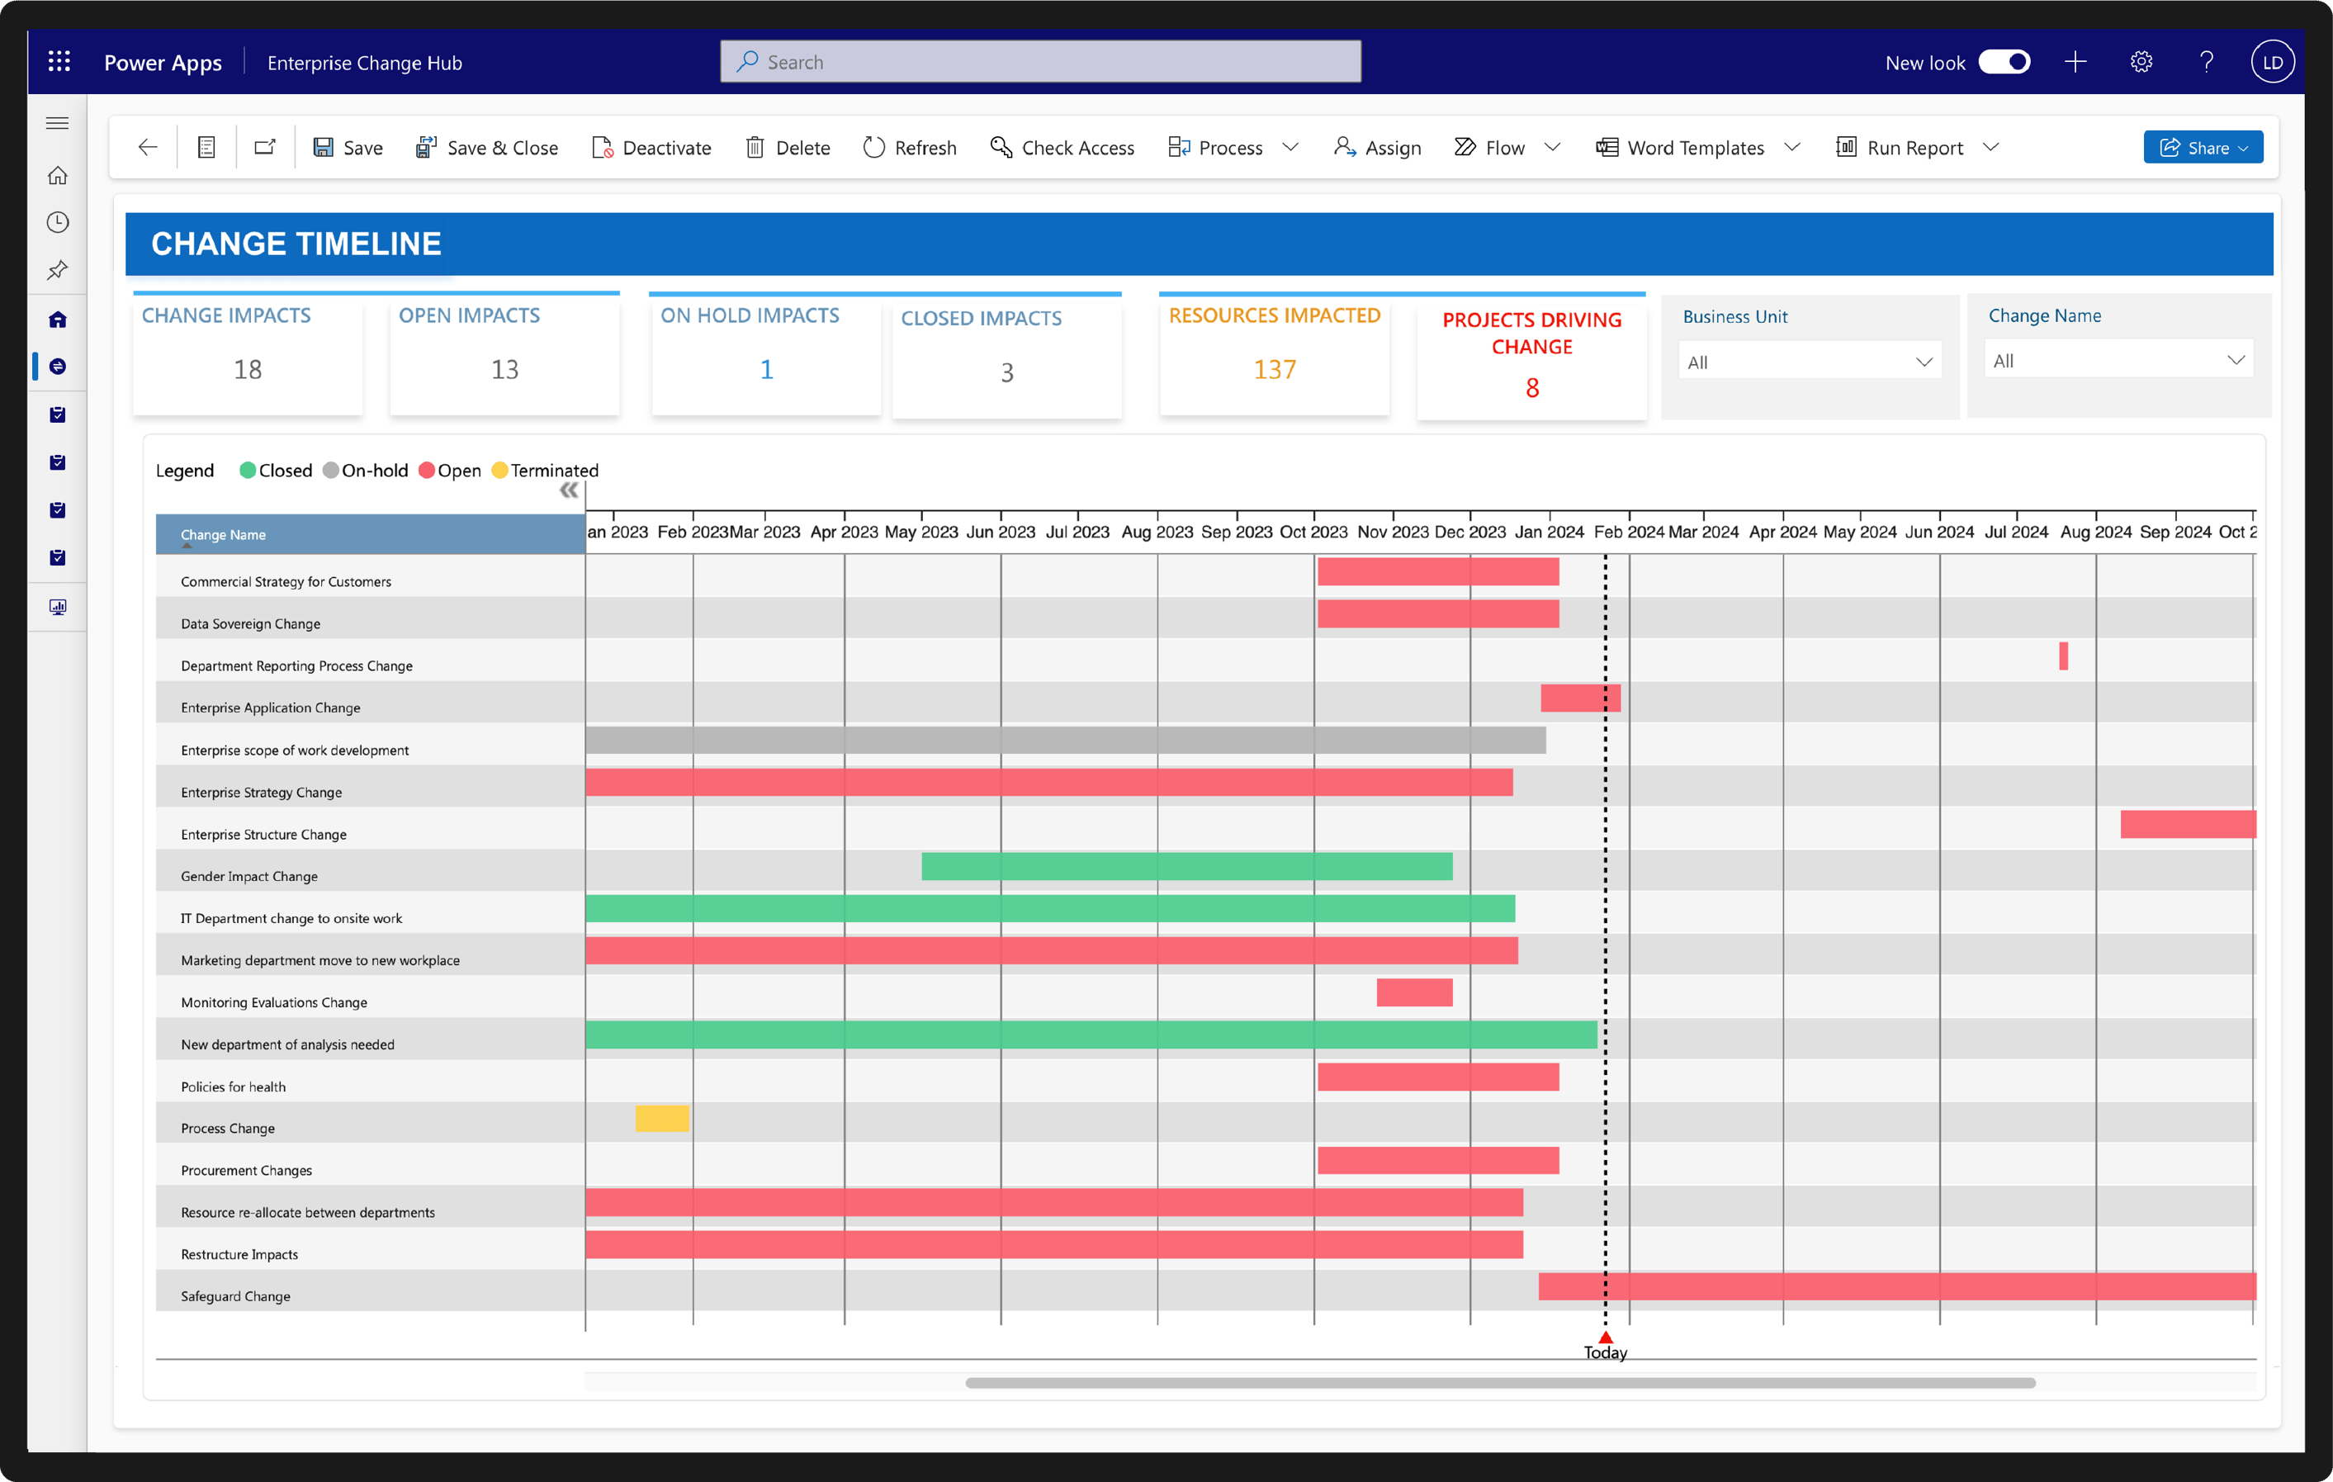Click the Save & Close button
Screen dimensions: 2333x1482
(x=486, y=147)
